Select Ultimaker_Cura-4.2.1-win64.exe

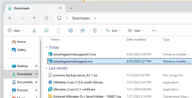(74, 89)
